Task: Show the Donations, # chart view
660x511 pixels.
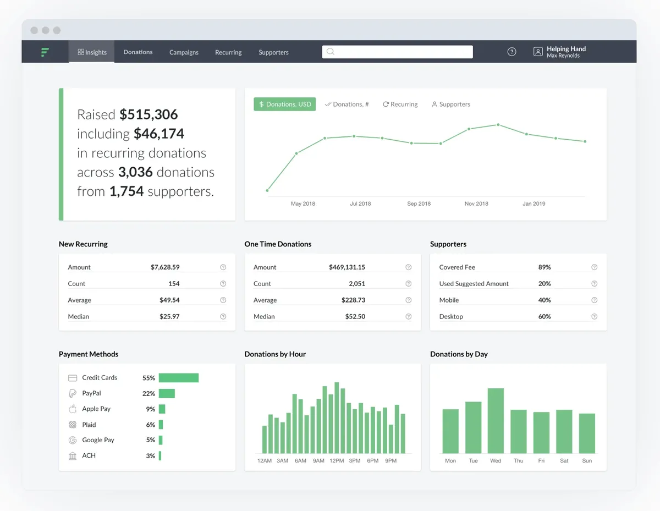Action: [x=347, y=104]
